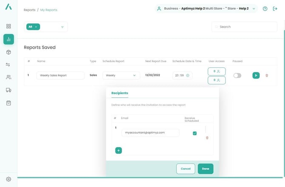Run the Weekly Sales Report now
The height and width of the screenshot is (187, 285).
tap(256, 75)
